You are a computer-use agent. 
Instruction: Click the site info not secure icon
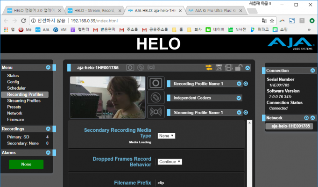[34, 21]
